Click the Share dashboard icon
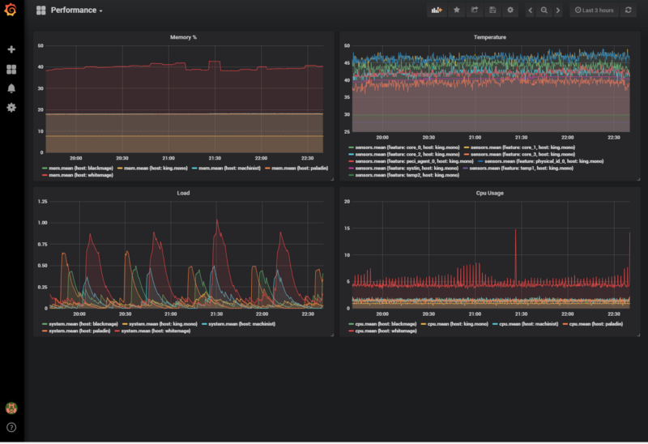The height and width of the screenshot is (444, 648). pos(475,11)
